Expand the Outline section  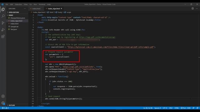pyautogui.click(x=12, y=105)
